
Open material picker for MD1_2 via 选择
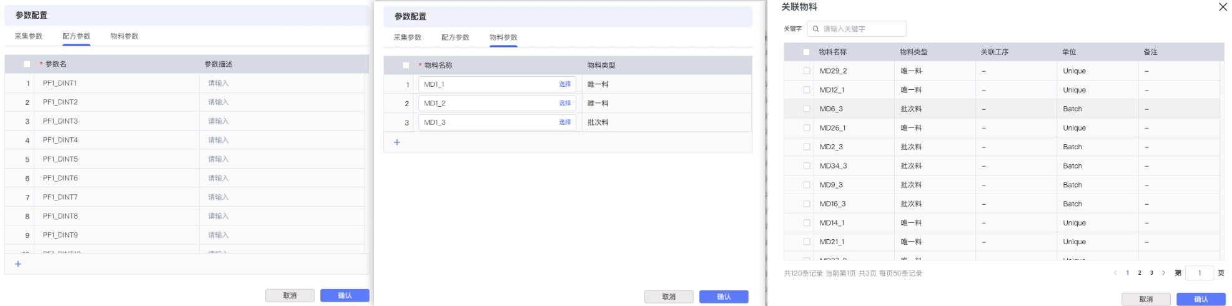coord(564,104)
